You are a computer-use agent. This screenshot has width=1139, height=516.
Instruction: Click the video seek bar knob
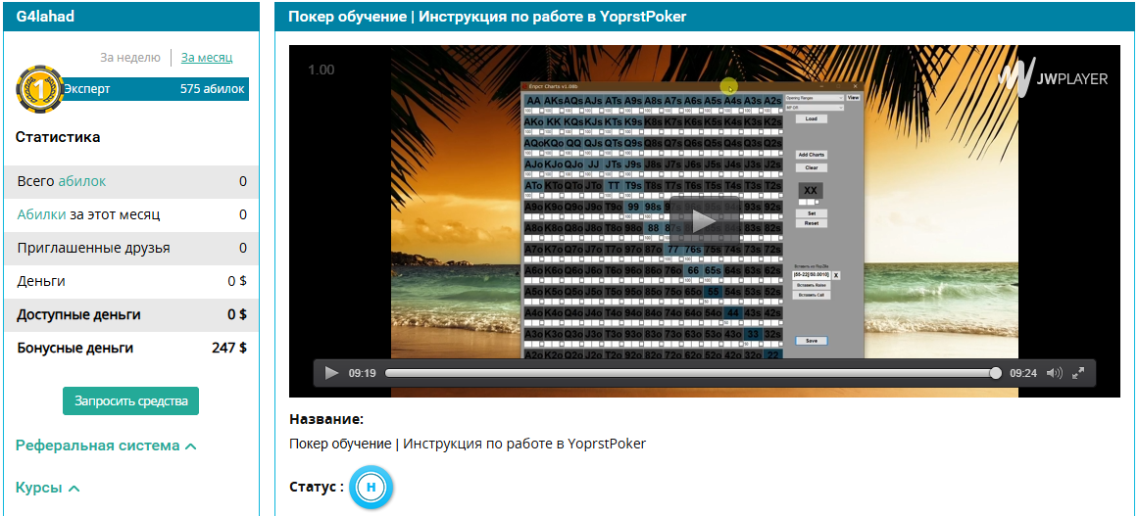pos(995,373)
